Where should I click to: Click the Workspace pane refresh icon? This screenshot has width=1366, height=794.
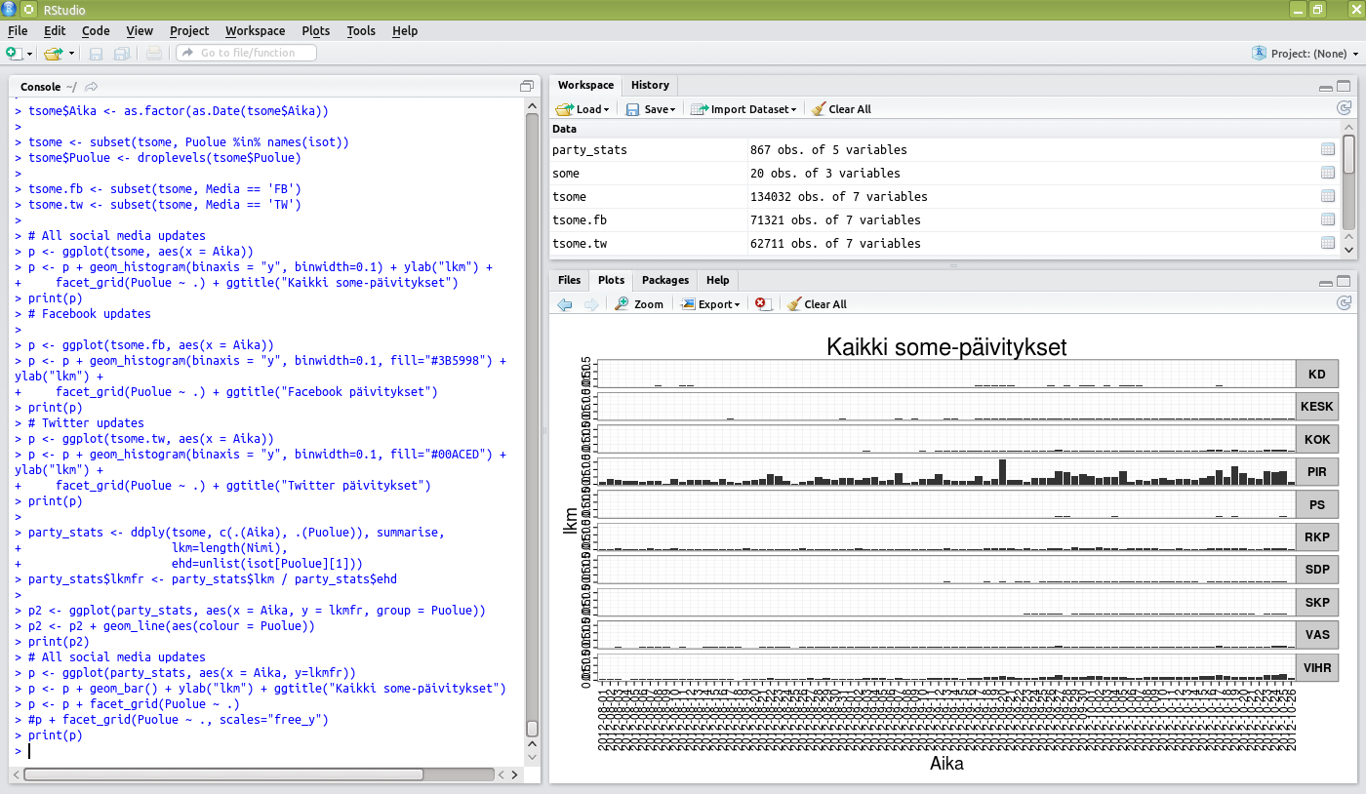click(x=1344, y=108)
